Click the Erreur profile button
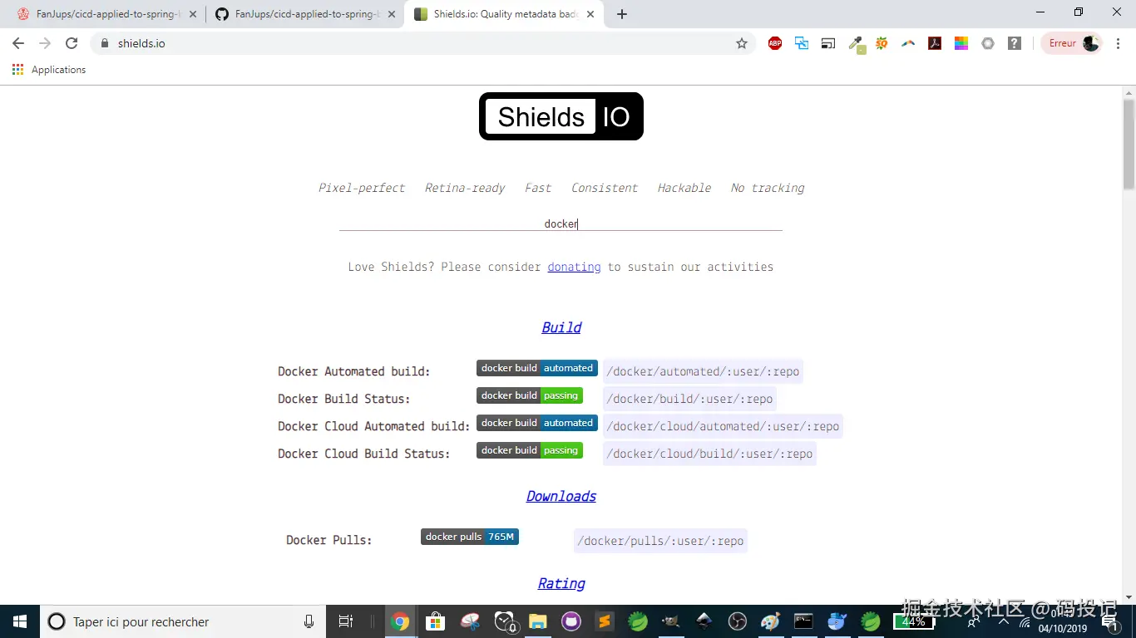This screenshot has width=1136, height=638. tap(1072, 43)
